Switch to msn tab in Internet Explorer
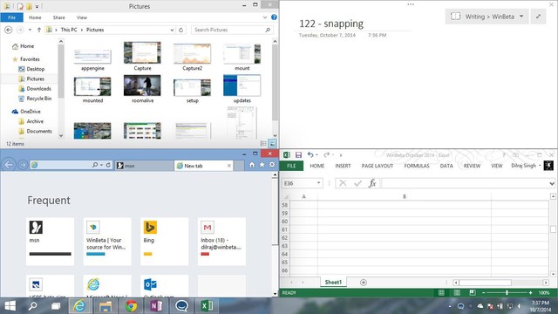The width and height of the screenshot is (558, 314). tap(144, 166)
